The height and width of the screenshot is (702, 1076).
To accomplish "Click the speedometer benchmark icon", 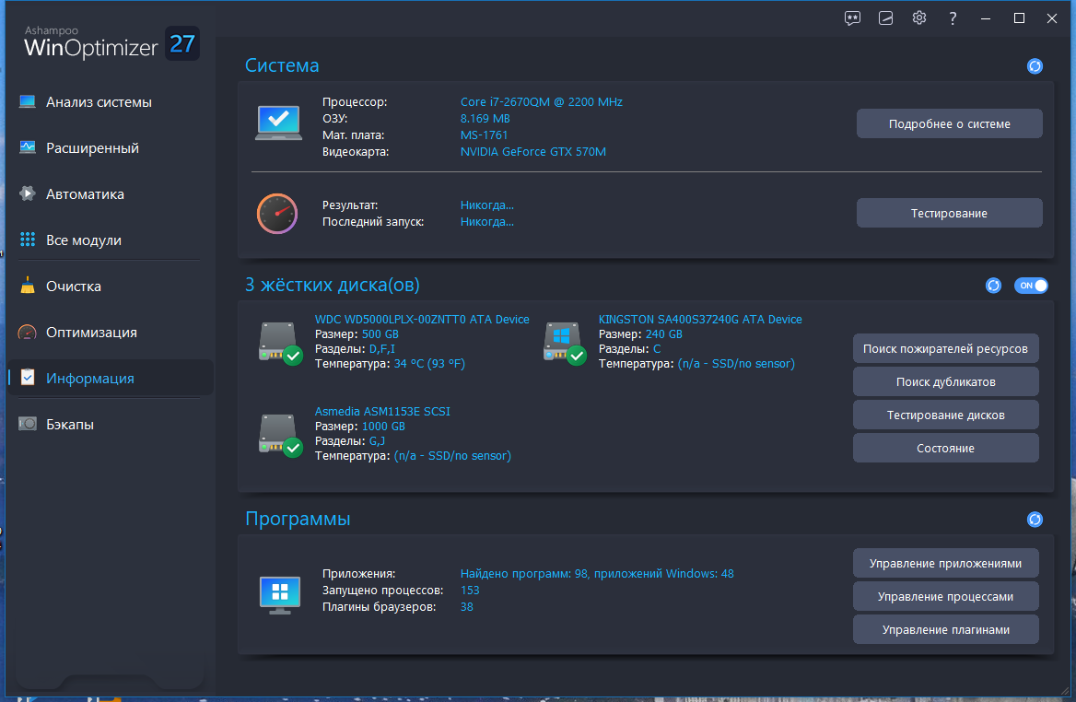I will (x=277, y=214).
